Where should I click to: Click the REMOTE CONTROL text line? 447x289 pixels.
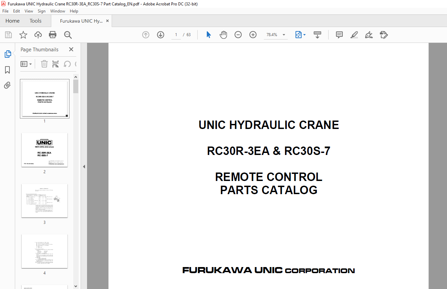coord(269,177)
